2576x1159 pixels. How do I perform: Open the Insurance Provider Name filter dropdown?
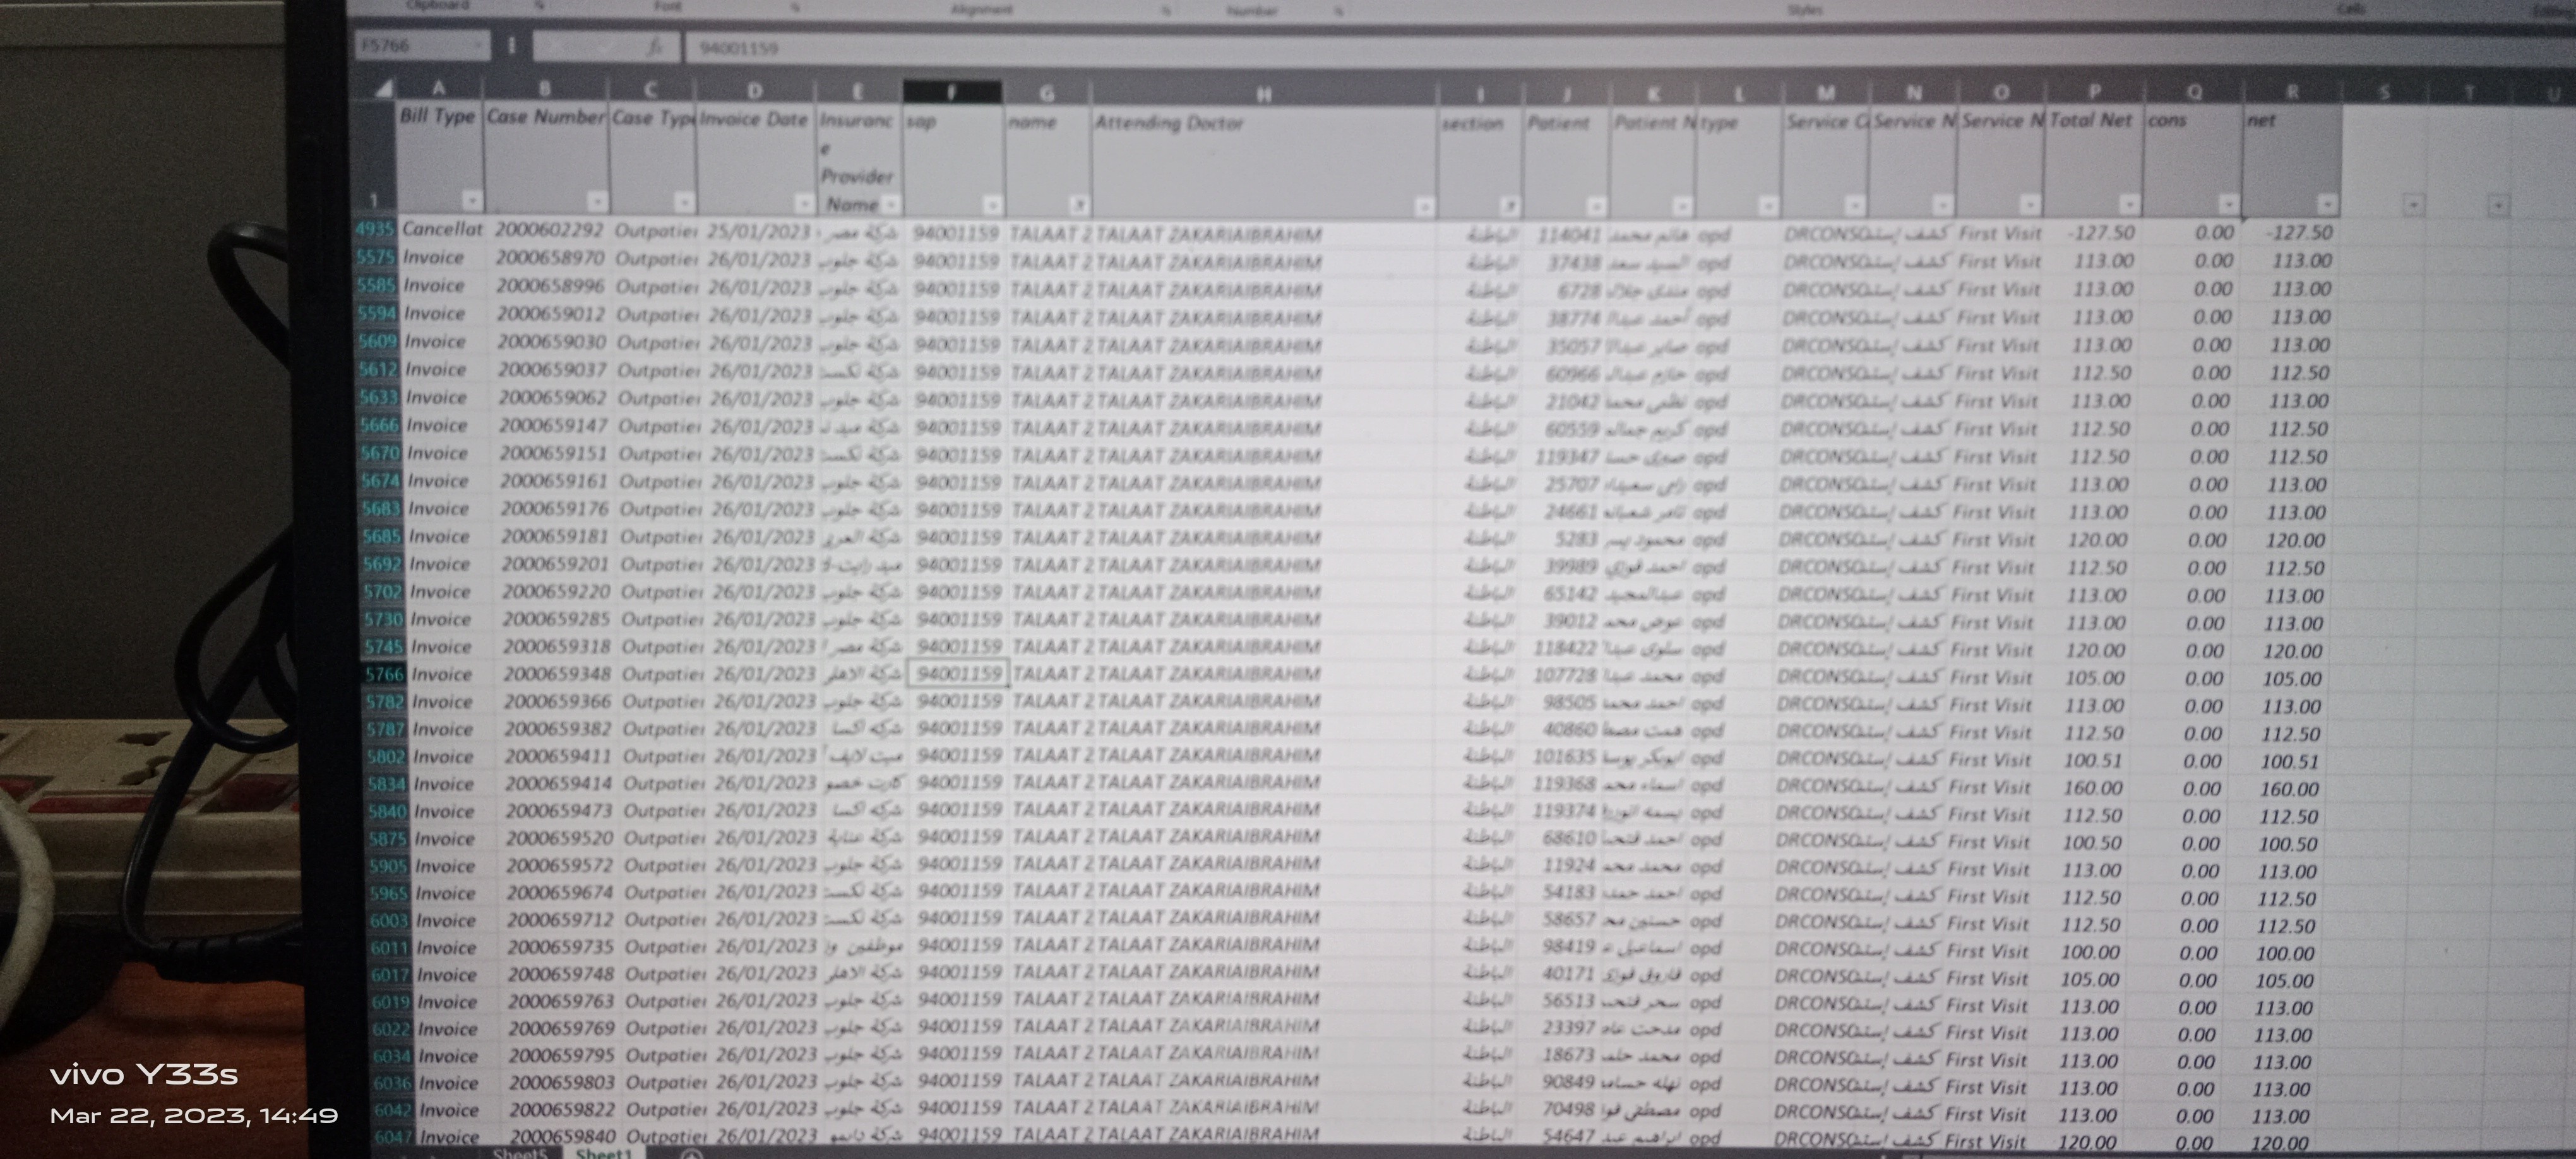(x=891, y=204)
